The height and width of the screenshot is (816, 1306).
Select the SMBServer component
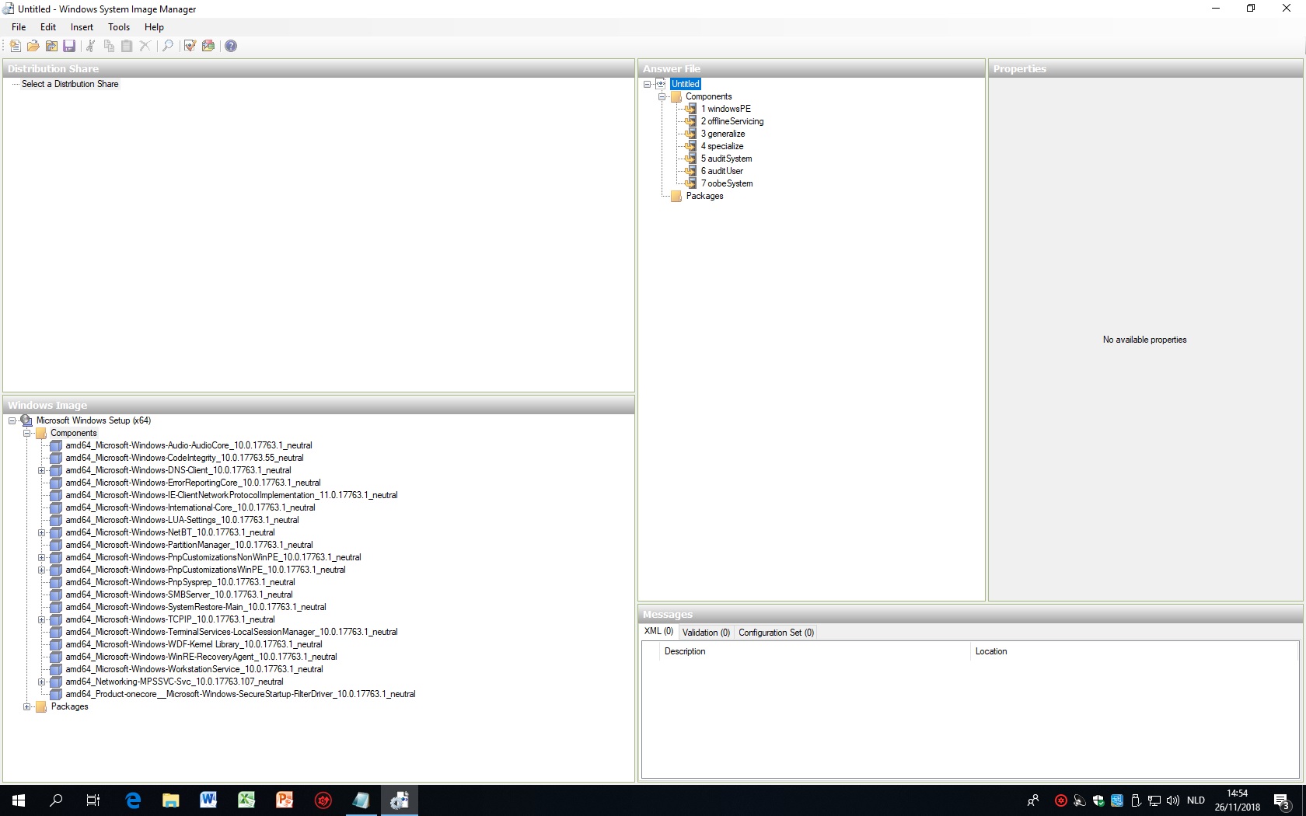tap(179, 595)
